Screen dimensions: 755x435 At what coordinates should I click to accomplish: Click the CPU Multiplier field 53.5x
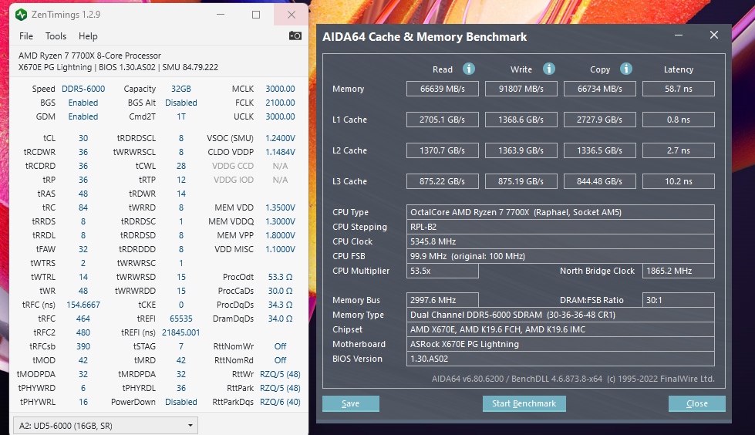[443, 271]
